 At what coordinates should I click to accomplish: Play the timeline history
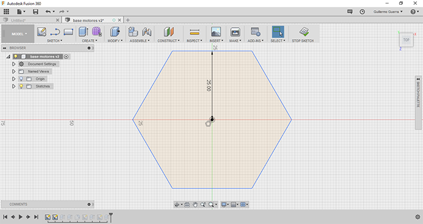coord(21,217)
